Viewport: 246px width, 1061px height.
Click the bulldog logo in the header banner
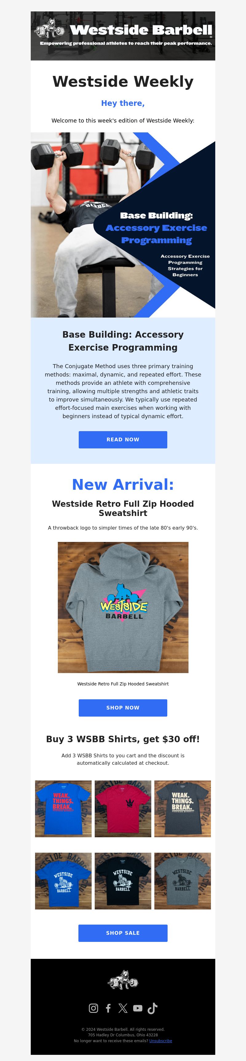pyautogui.click(x=50, y=29)
